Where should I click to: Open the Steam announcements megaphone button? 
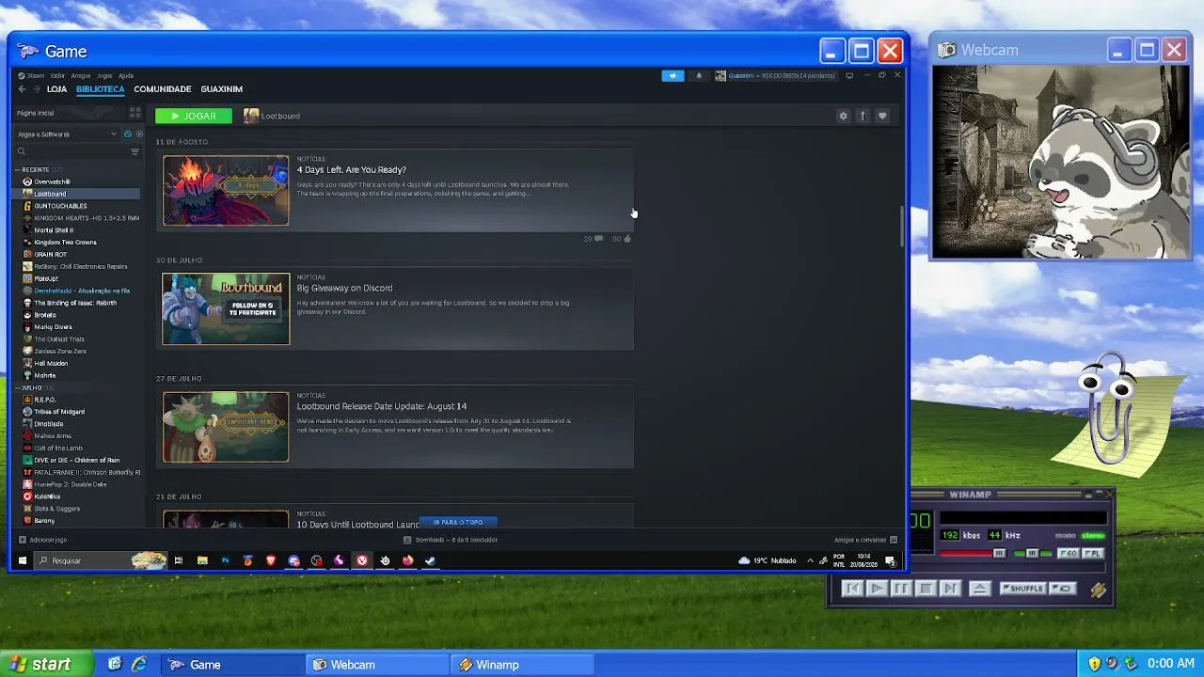pyautogui.click(x=673, y=75)
